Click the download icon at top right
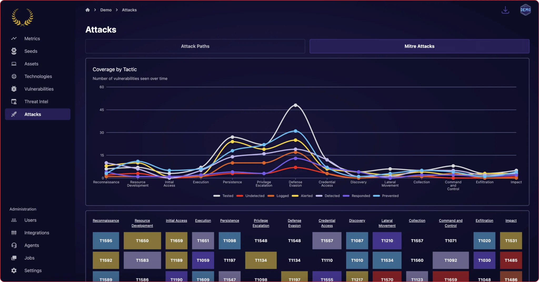 (x=505, y=10)
